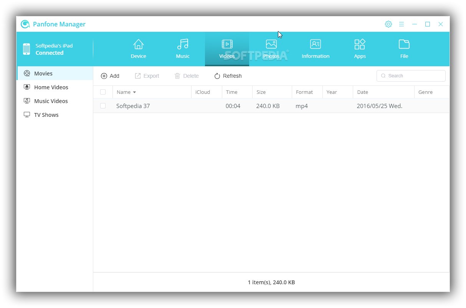Open the Photos tab

[x=271, y=49]
